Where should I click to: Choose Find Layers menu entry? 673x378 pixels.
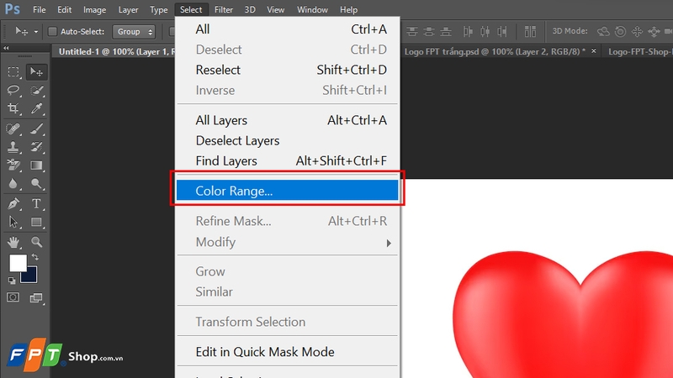point(288,160)
